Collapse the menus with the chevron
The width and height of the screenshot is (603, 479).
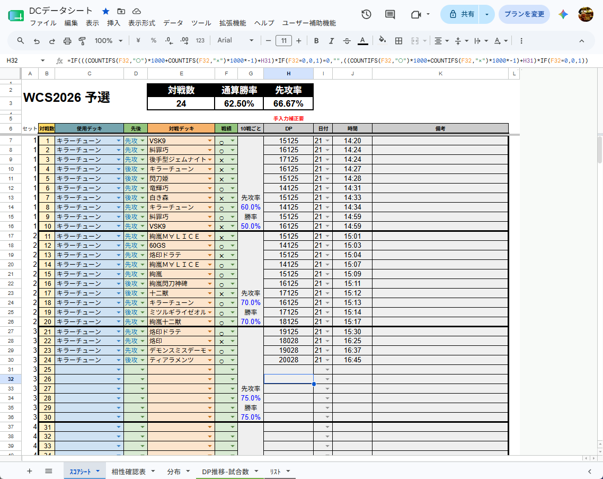581,41
